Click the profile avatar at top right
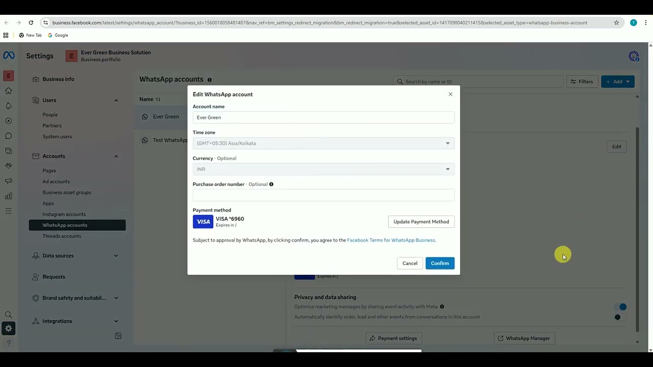 click(634, 56)
